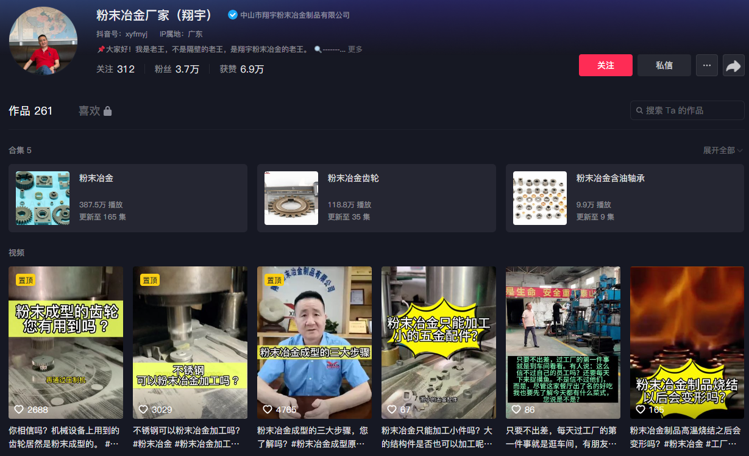Play video 粉末冶金制品烧结以后会变形吗
The width and height of the screenshot is (749, 456).
tap(687, 343)
